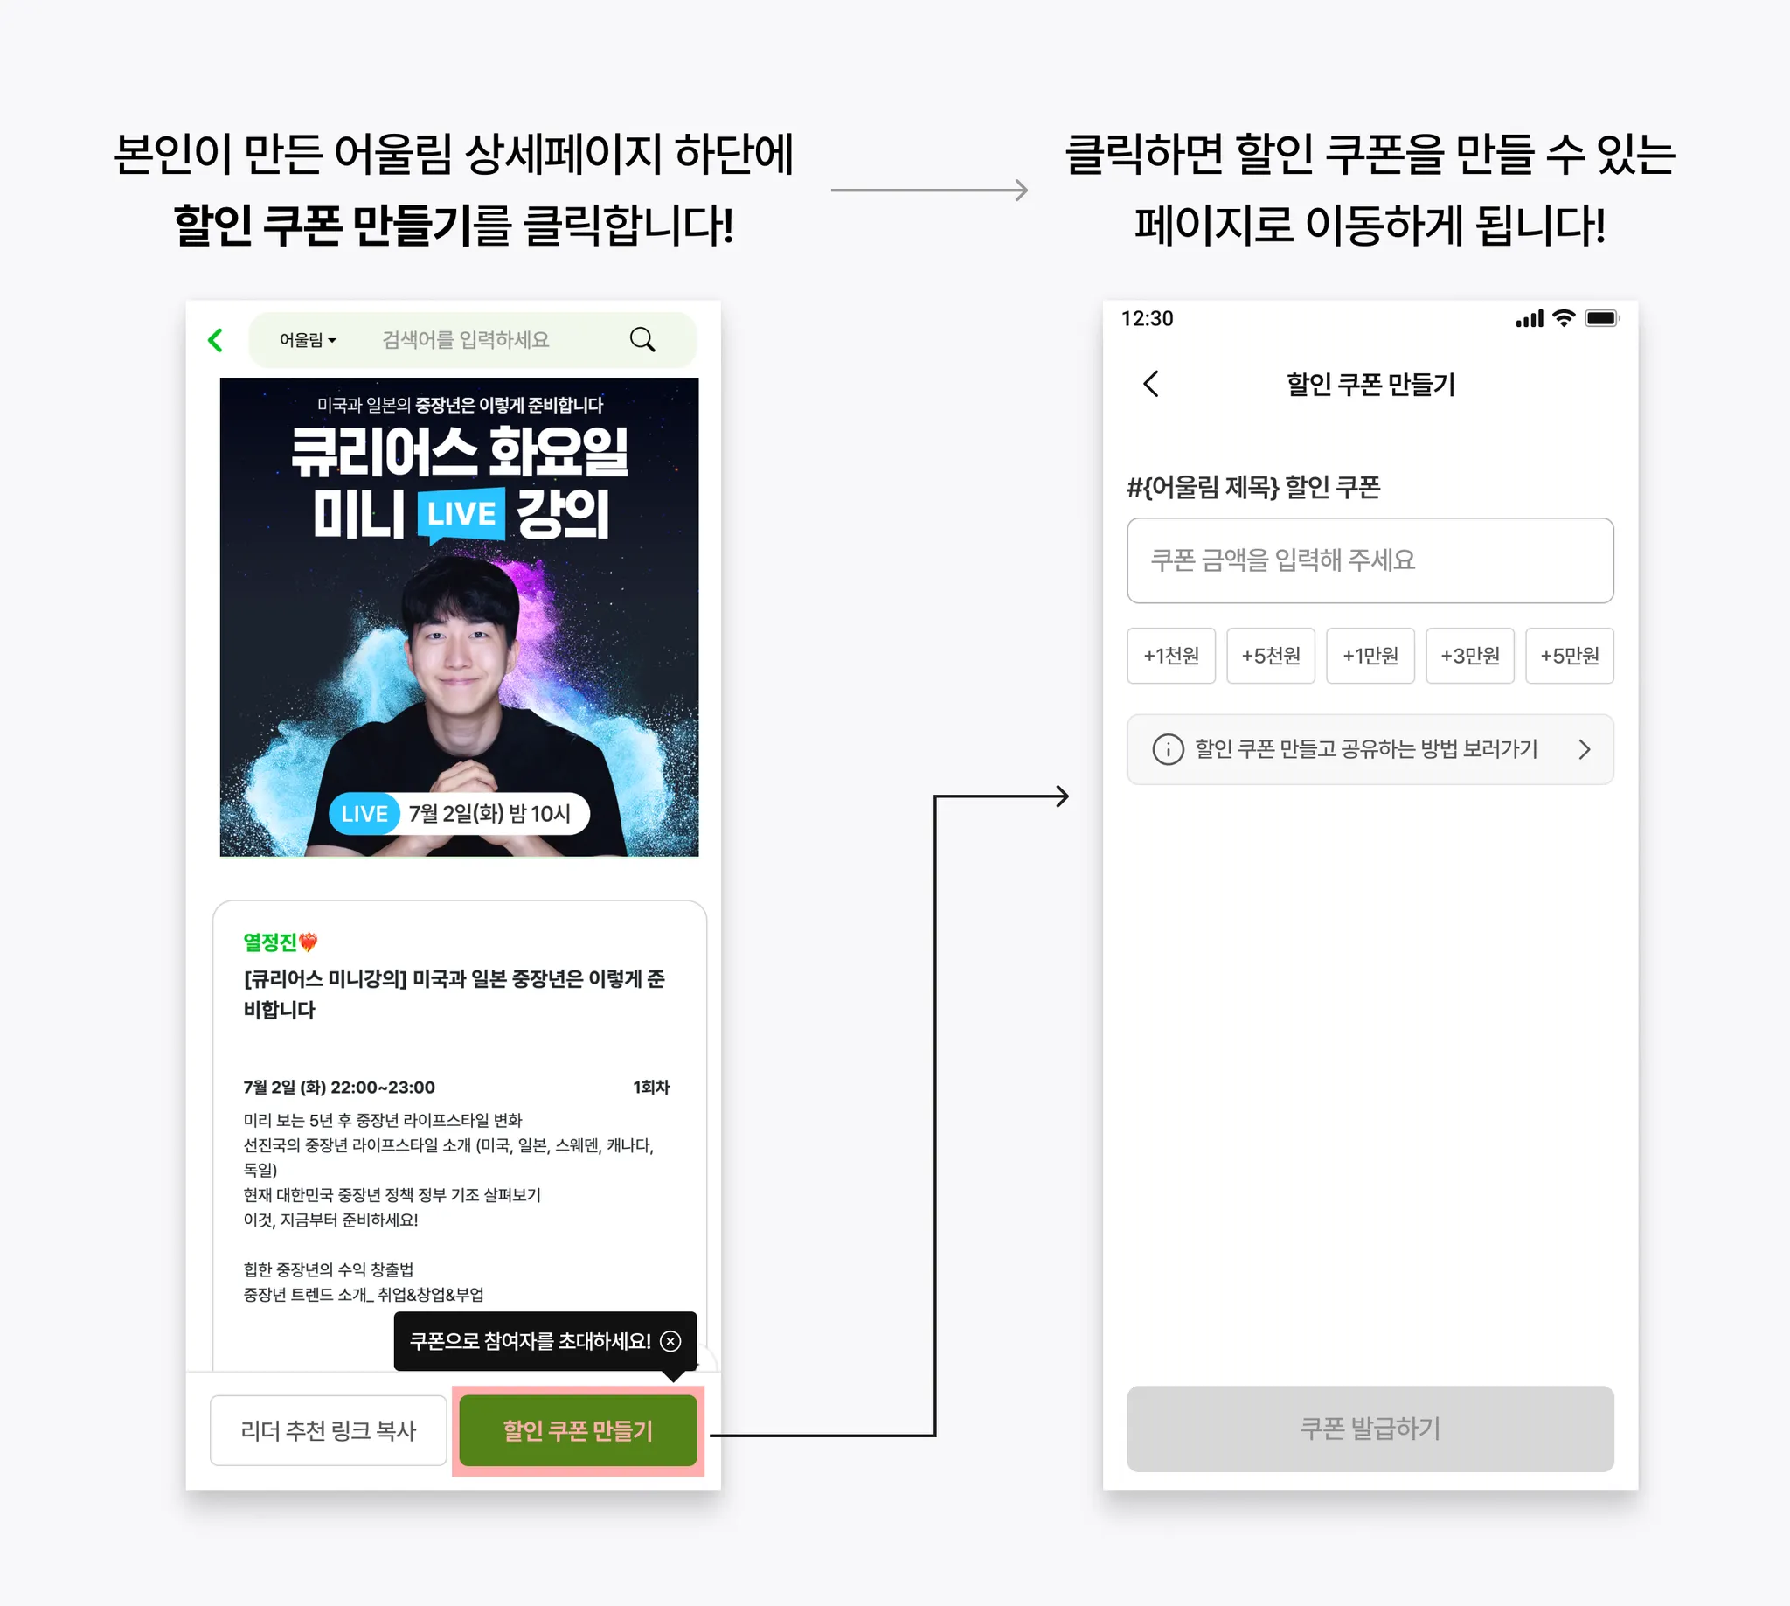Click the magnifying glass search icon
The height and width of the screenshot is (1606, 1790).
(642, 340)
